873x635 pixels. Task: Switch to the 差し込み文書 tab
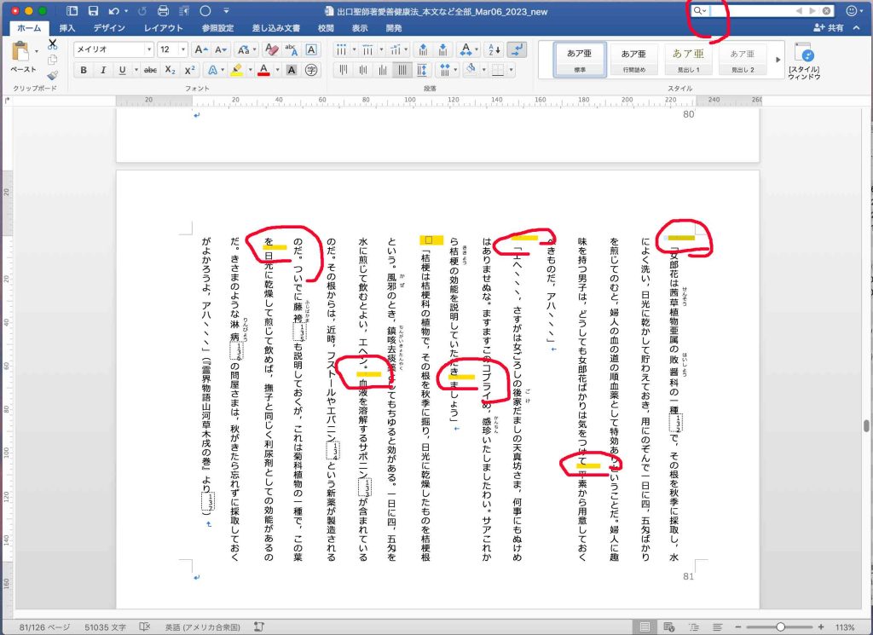click(x=276, y=28)
